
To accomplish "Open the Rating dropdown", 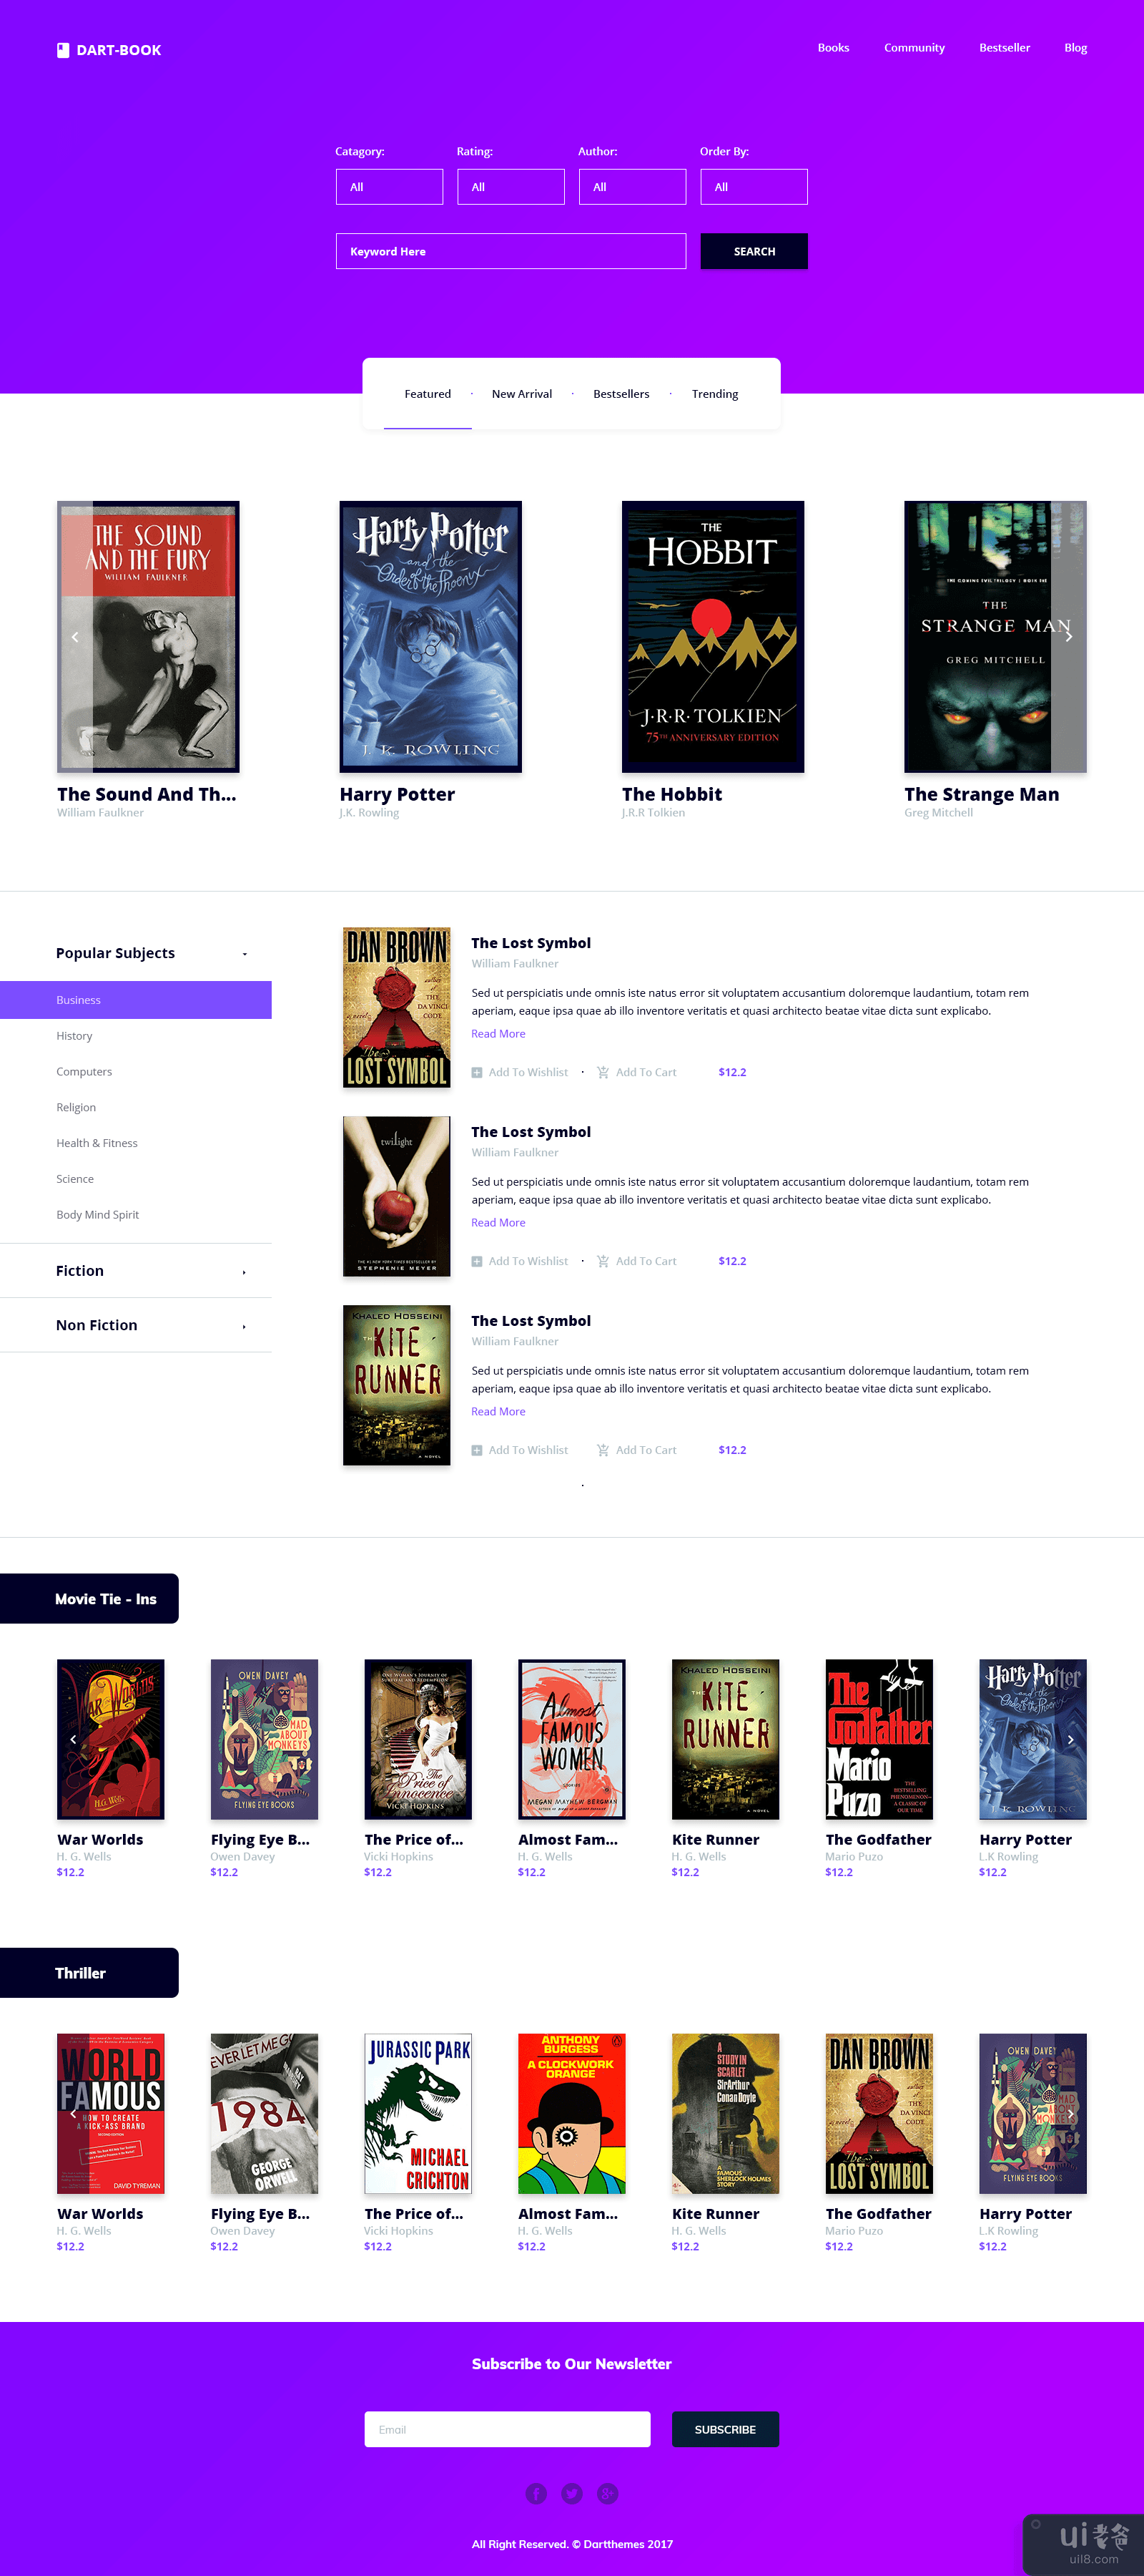I will (511, 187).
